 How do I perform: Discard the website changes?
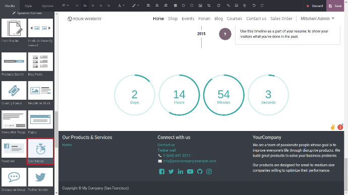point(315,6)
